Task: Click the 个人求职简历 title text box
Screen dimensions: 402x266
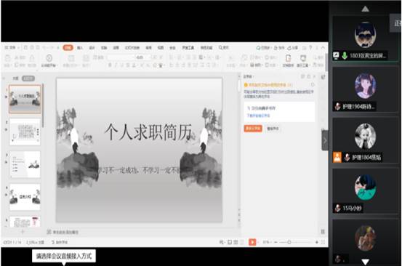Action: click(x=148, y=132)
